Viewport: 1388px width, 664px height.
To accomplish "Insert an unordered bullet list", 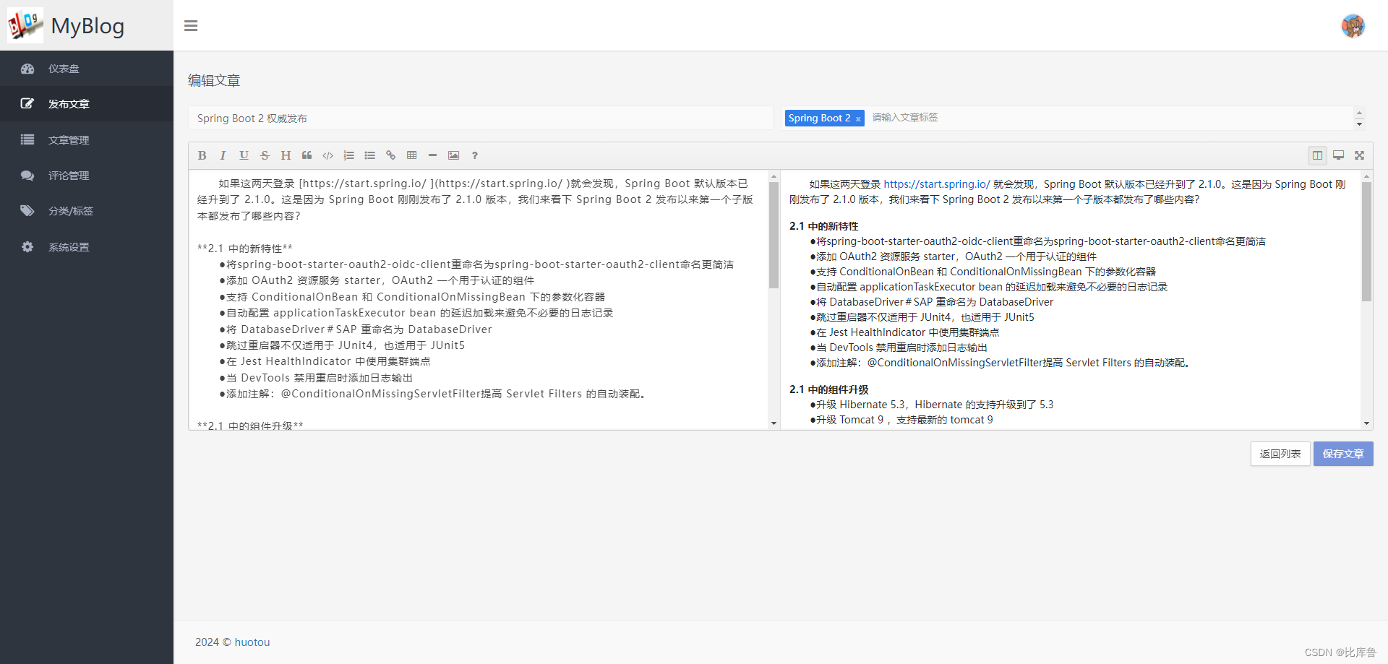I will 369,155.
